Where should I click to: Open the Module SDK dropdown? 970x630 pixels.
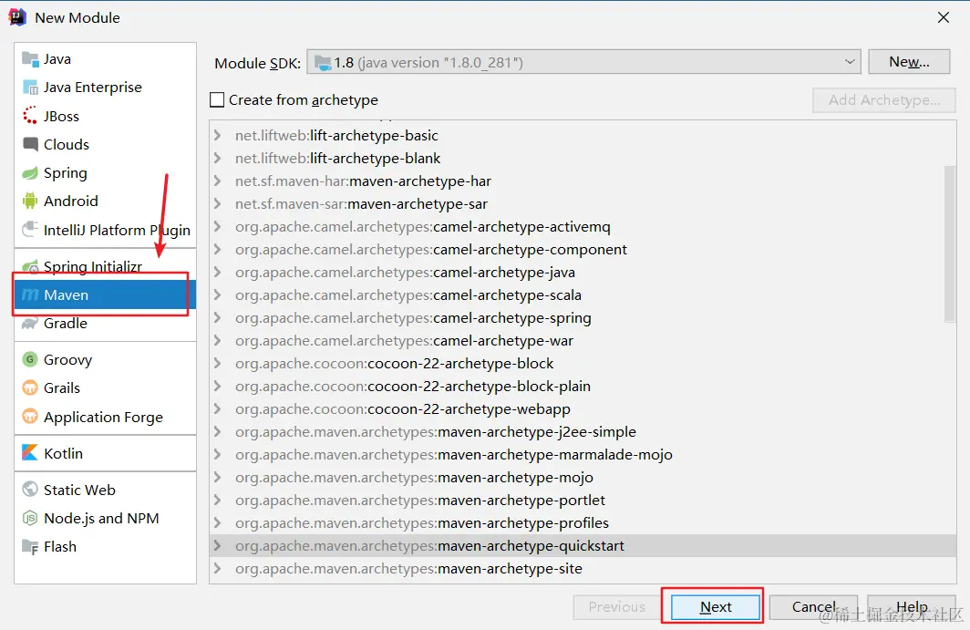point(583,62)
